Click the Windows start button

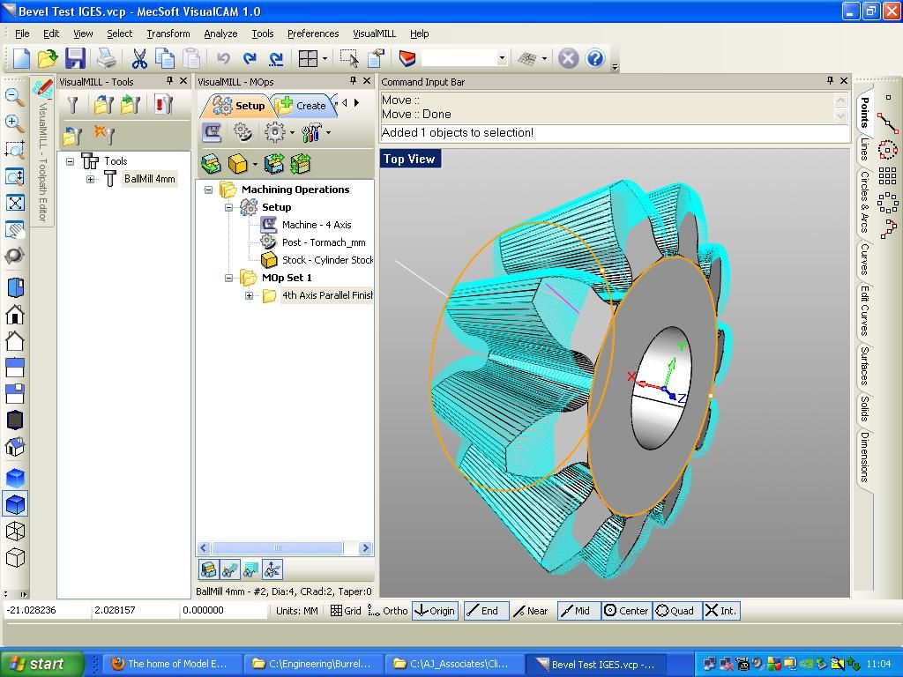tap(41, 664)
